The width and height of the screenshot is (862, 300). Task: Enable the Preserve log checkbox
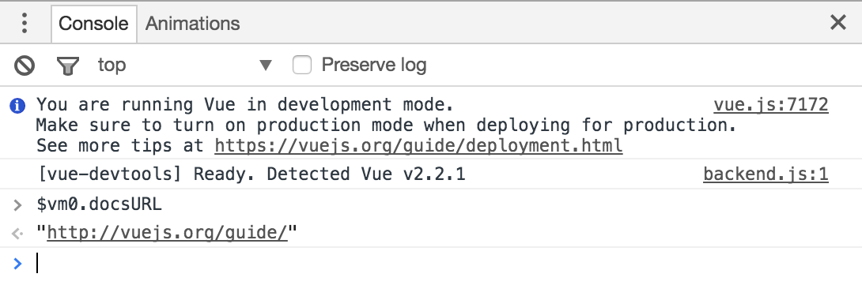click(x=302, y=66)
